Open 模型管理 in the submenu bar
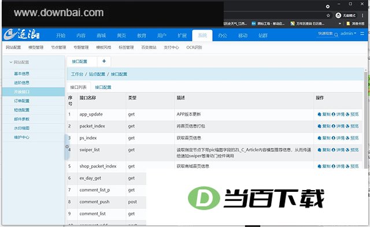Viewport: 370px width, 227px height. [x=36, y=47]
